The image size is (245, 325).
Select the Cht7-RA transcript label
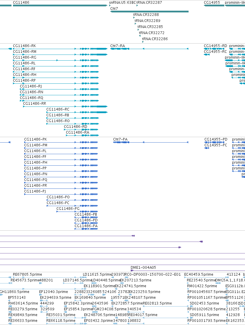[x=118, y=46]
